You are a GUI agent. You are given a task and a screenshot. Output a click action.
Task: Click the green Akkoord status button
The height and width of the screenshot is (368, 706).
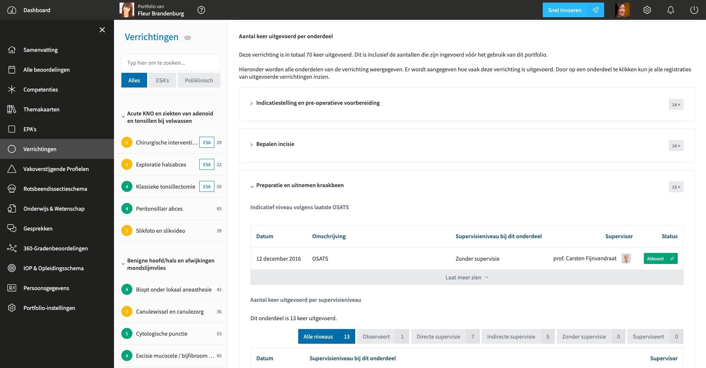pos(660,258)
